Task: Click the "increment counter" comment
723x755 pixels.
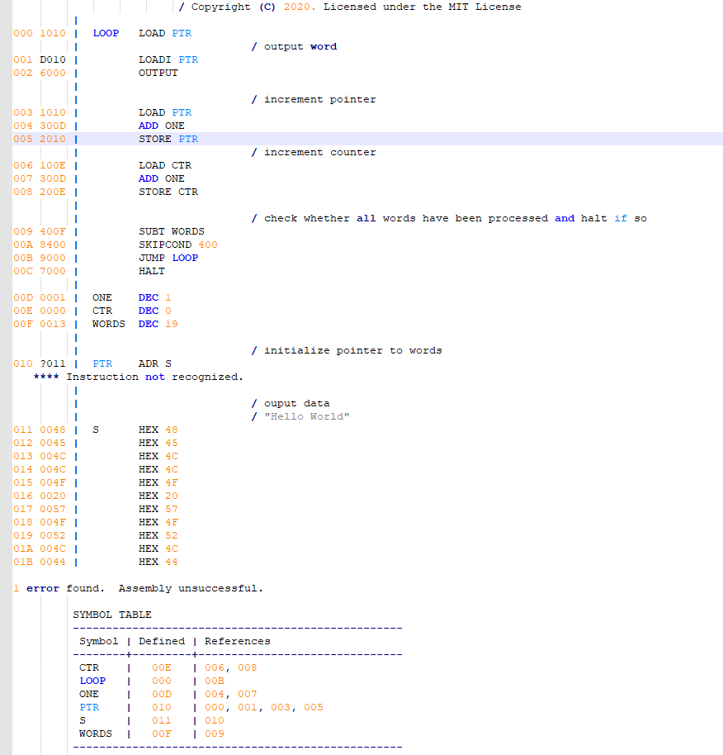Action: [x=314, y=152]
